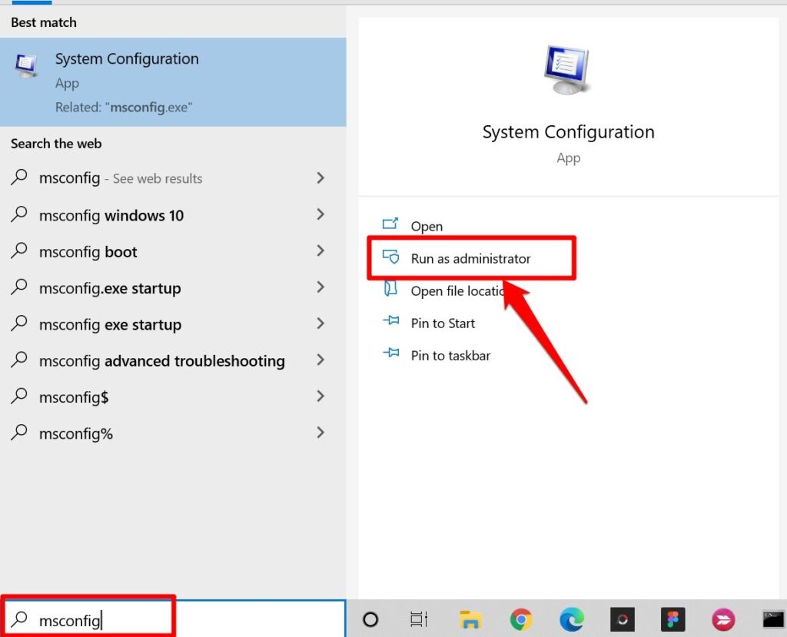The width and height of the screenshot is (787, 637).
Task: Expand the 'msconfig - See web results' chevron
Action: pyautogui.click(x=320, y=177)
